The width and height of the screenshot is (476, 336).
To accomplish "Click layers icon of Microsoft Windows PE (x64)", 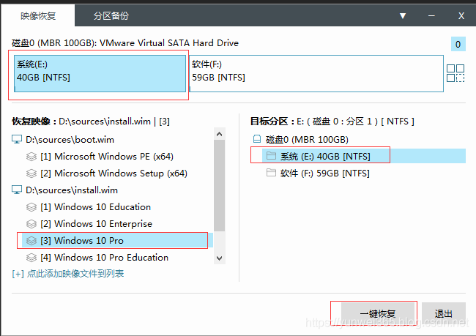I will (31, 157).
